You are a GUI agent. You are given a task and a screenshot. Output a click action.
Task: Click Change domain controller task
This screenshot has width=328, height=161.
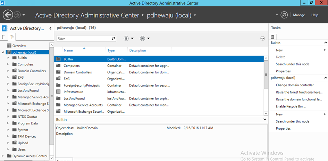click(295, 85)
